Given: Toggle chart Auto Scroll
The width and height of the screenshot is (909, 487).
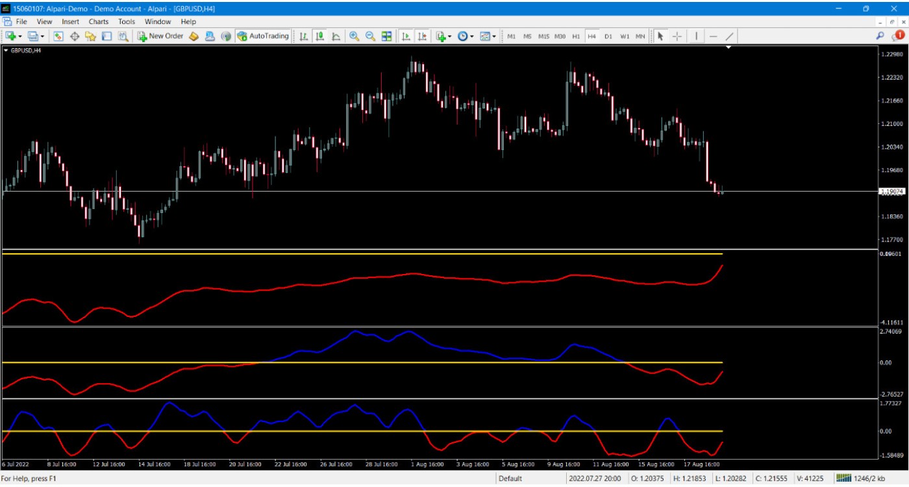Looking at the screenshot, I should coord(406,36).
